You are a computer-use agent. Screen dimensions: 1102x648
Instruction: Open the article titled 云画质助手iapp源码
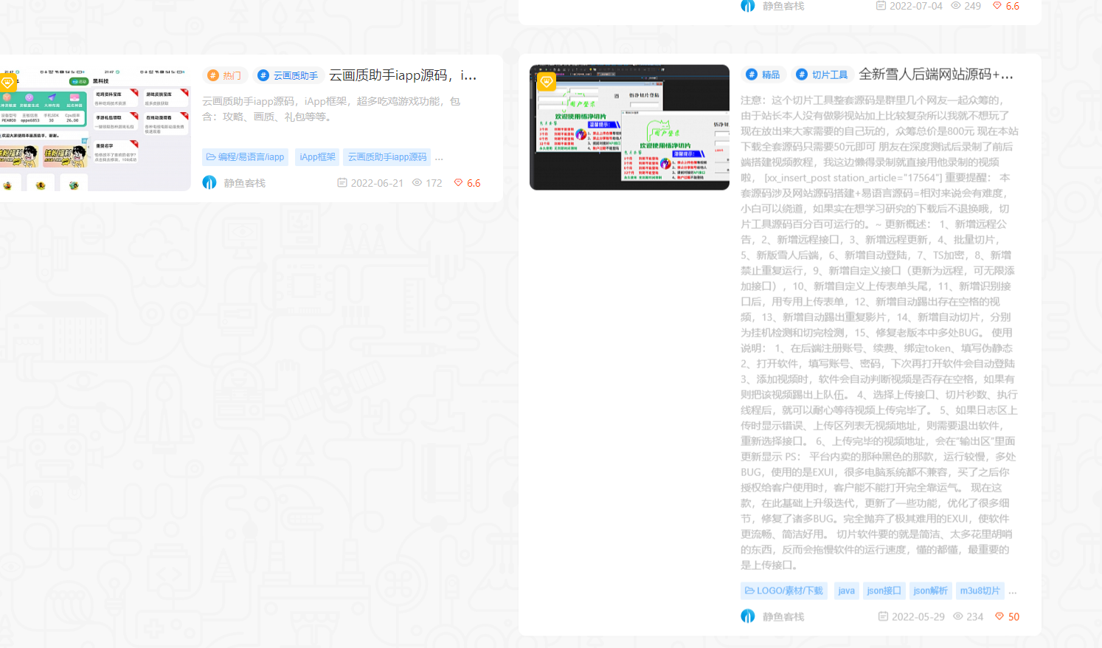[x=403, y=75]
